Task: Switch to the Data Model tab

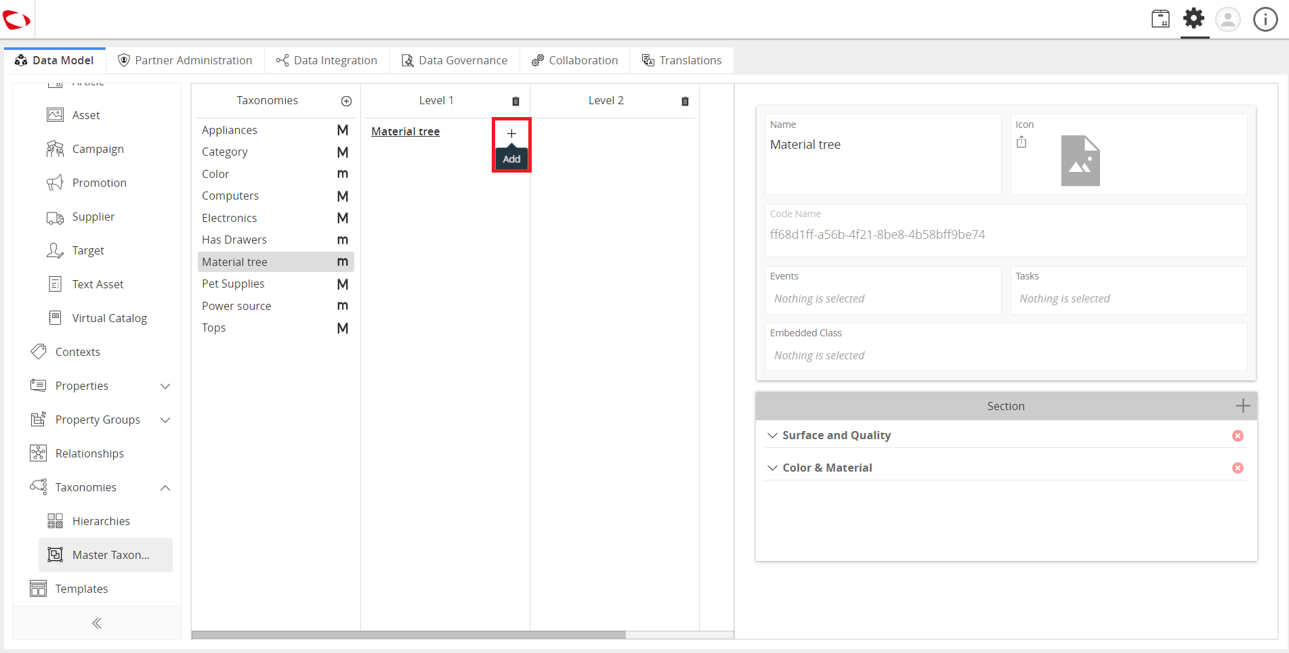Action: coord(55,60)
